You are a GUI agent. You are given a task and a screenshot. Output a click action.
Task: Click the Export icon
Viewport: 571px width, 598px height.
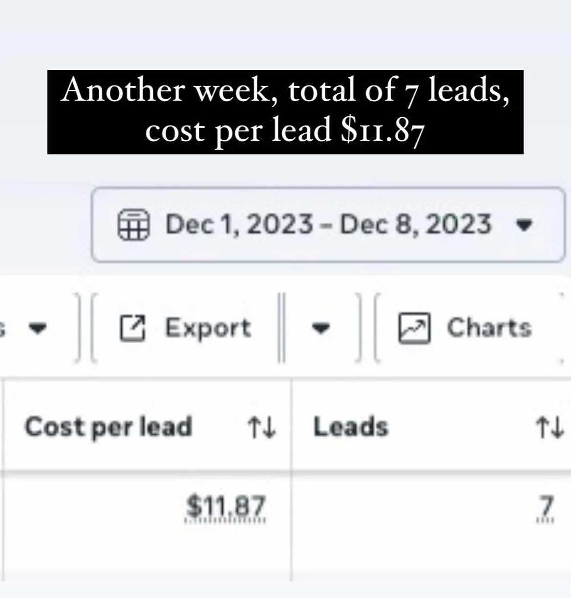point(133,328)
